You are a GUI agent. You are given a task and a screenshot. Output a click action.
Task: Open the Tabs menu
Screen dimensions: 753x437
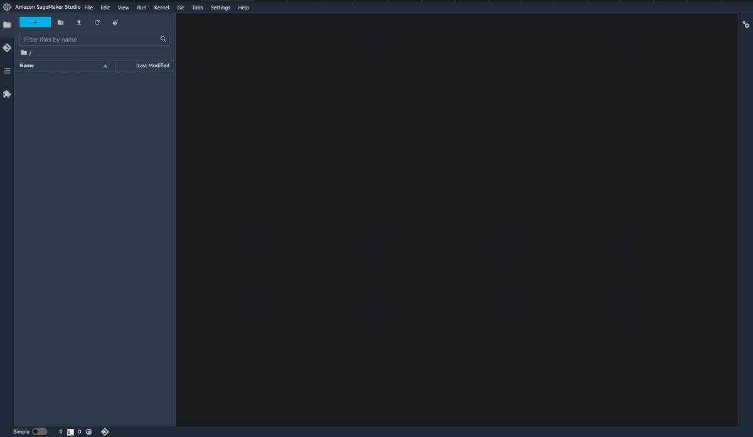coord(197,8)
